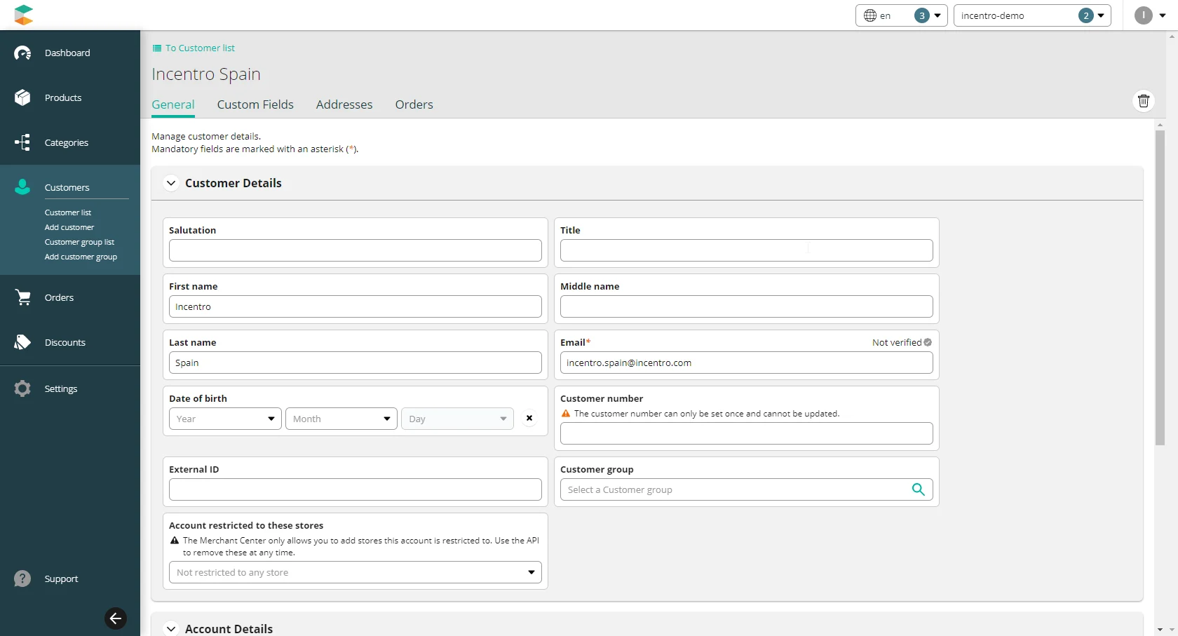
Task: Click the trash delete customer icon
Action: [x=1144, y=101]
